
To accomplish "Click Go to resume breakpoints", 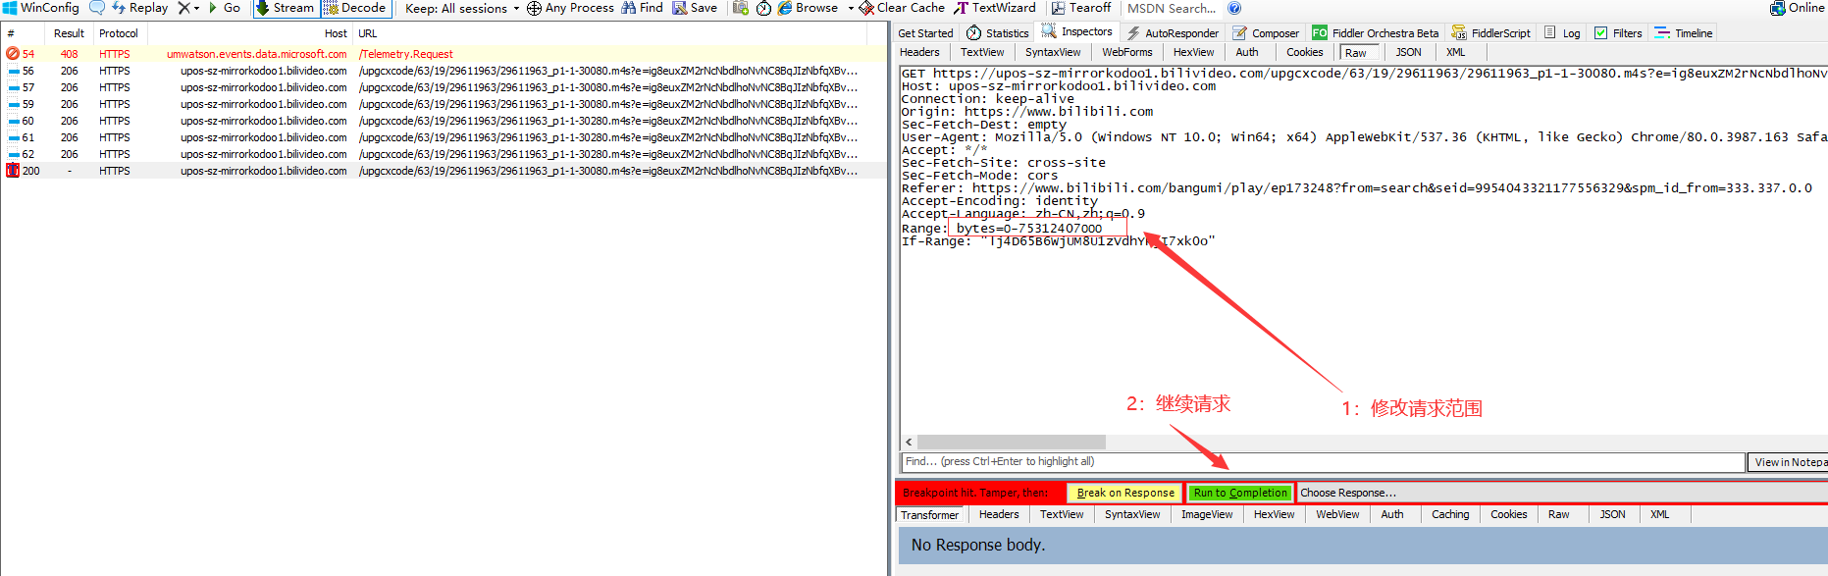I will tap(225, 8).
